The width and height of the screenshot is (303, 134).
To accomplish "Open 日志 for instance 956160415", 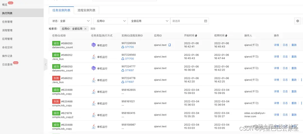I will [285, 115].
